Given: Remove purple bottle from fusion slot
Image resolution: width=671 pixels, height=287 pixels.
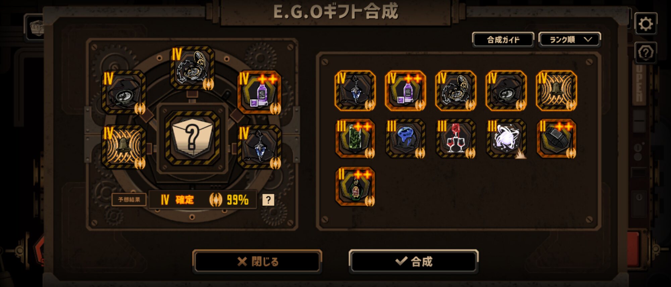Looking at the screenshot, I should pyautogui.click(x=259, y=92).
